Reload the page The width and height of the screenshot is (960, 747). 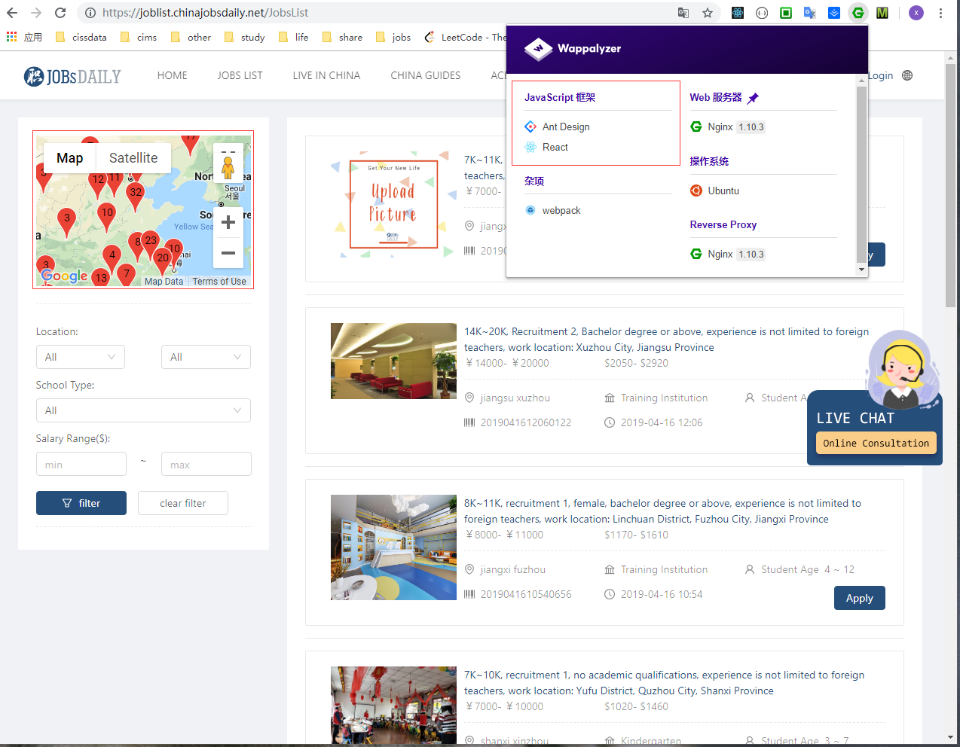pyautogui.click(x=60, y=13)
